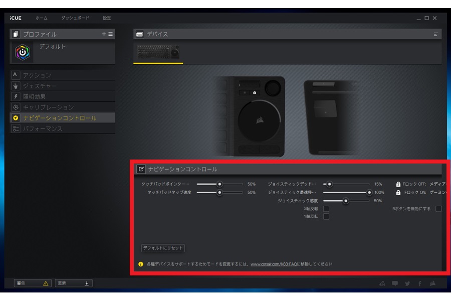Click the デフォルトにリセット button

pos(163,248)
